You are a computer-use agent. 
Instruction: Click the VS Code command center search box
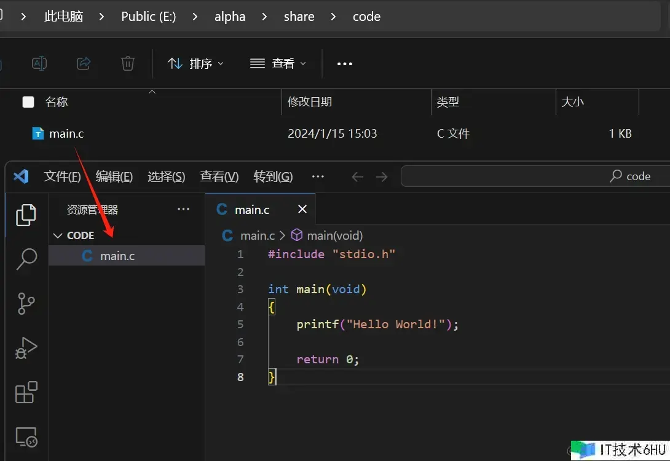pos(535,176)
